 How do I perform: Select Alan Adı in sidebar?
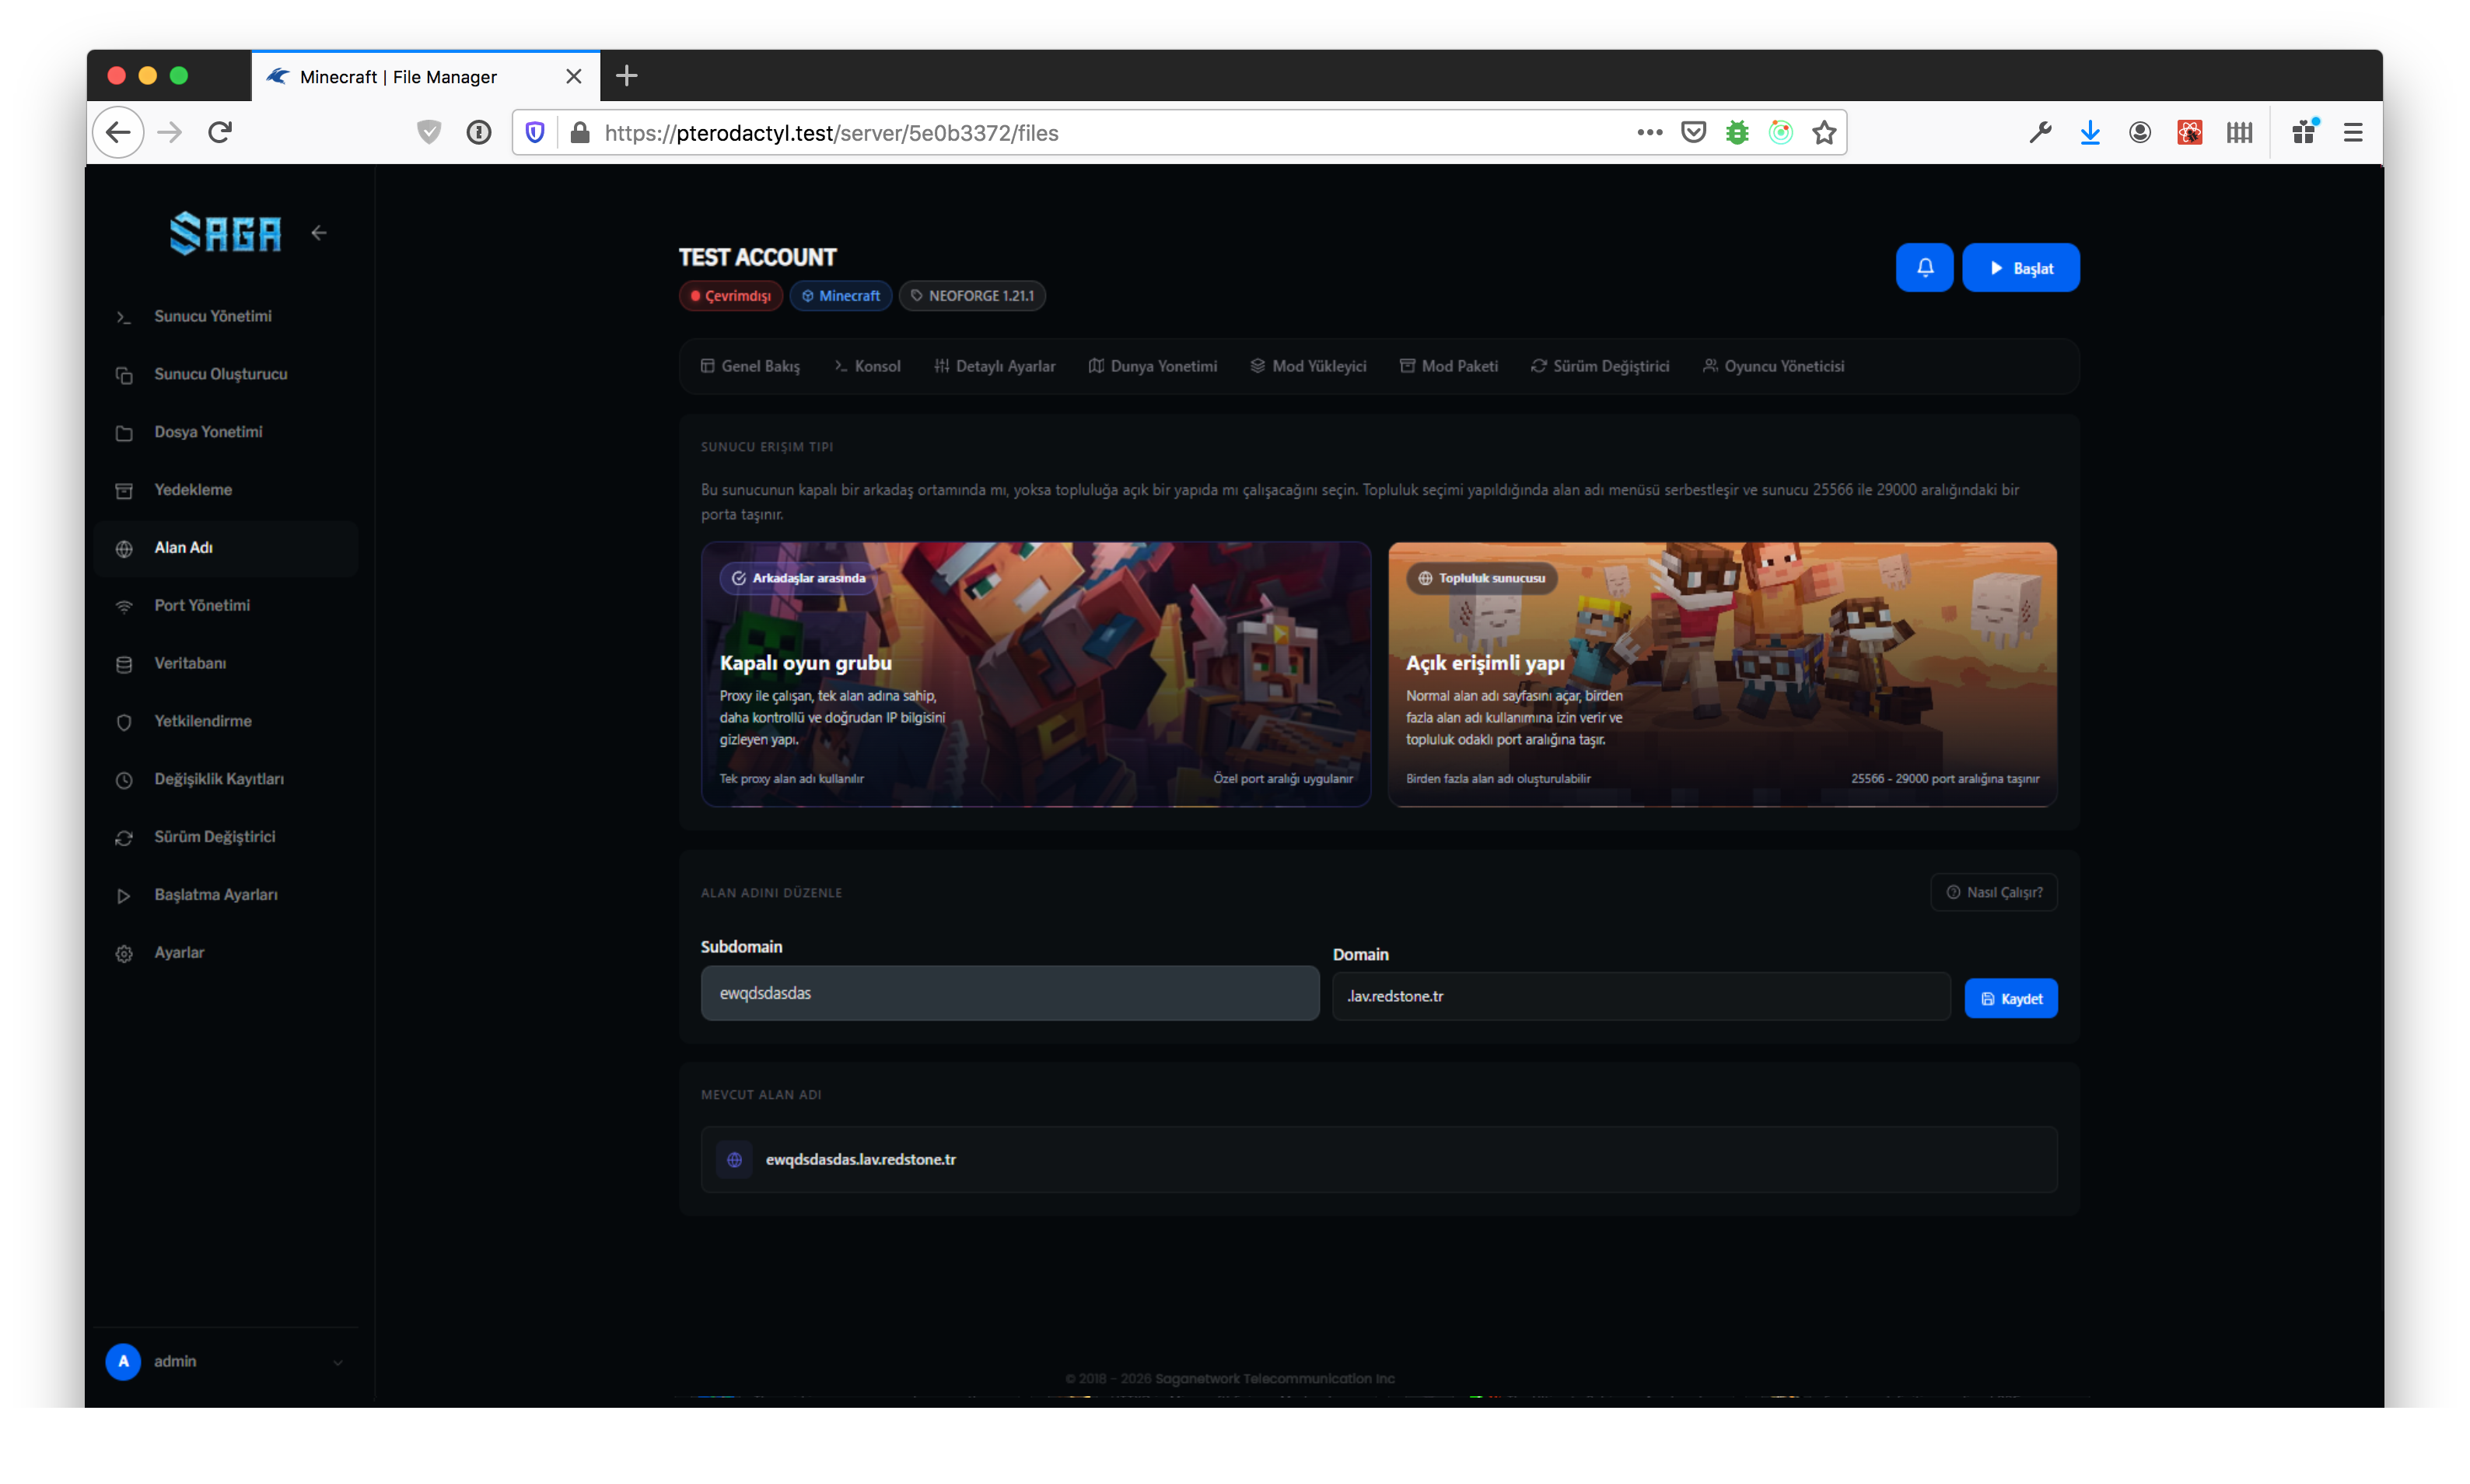pyautogui.click(x=226, y=548)
